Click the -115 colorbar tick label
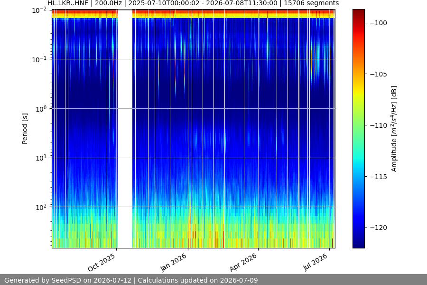This screenshot has width=427, height=285. click(x=379, y=176)
